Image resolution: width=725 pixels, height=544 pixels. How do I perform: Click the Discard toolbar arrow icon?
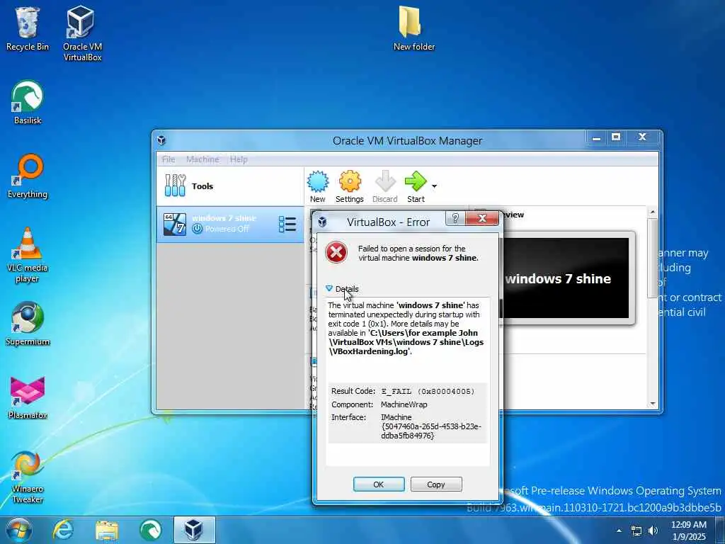384,186
